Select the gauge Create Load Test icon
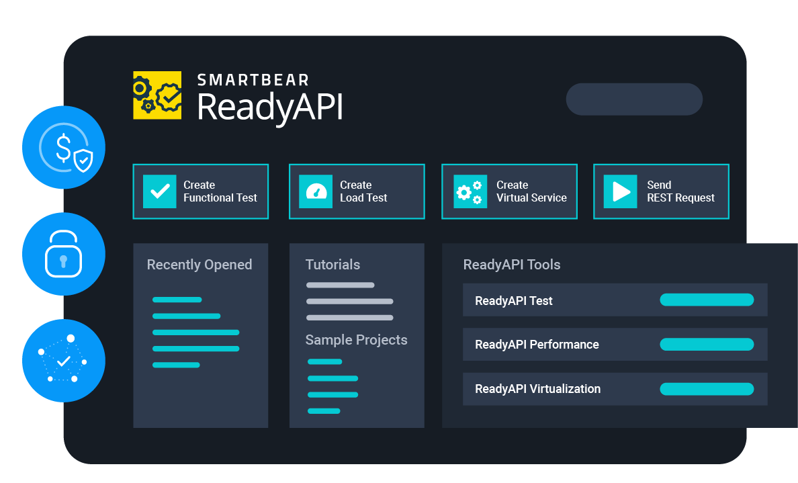This screenshot has width=798, height=483. 316,191
